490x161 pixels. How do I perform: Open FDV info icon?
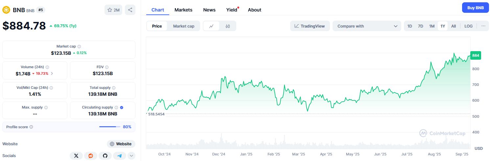(107, 67)
